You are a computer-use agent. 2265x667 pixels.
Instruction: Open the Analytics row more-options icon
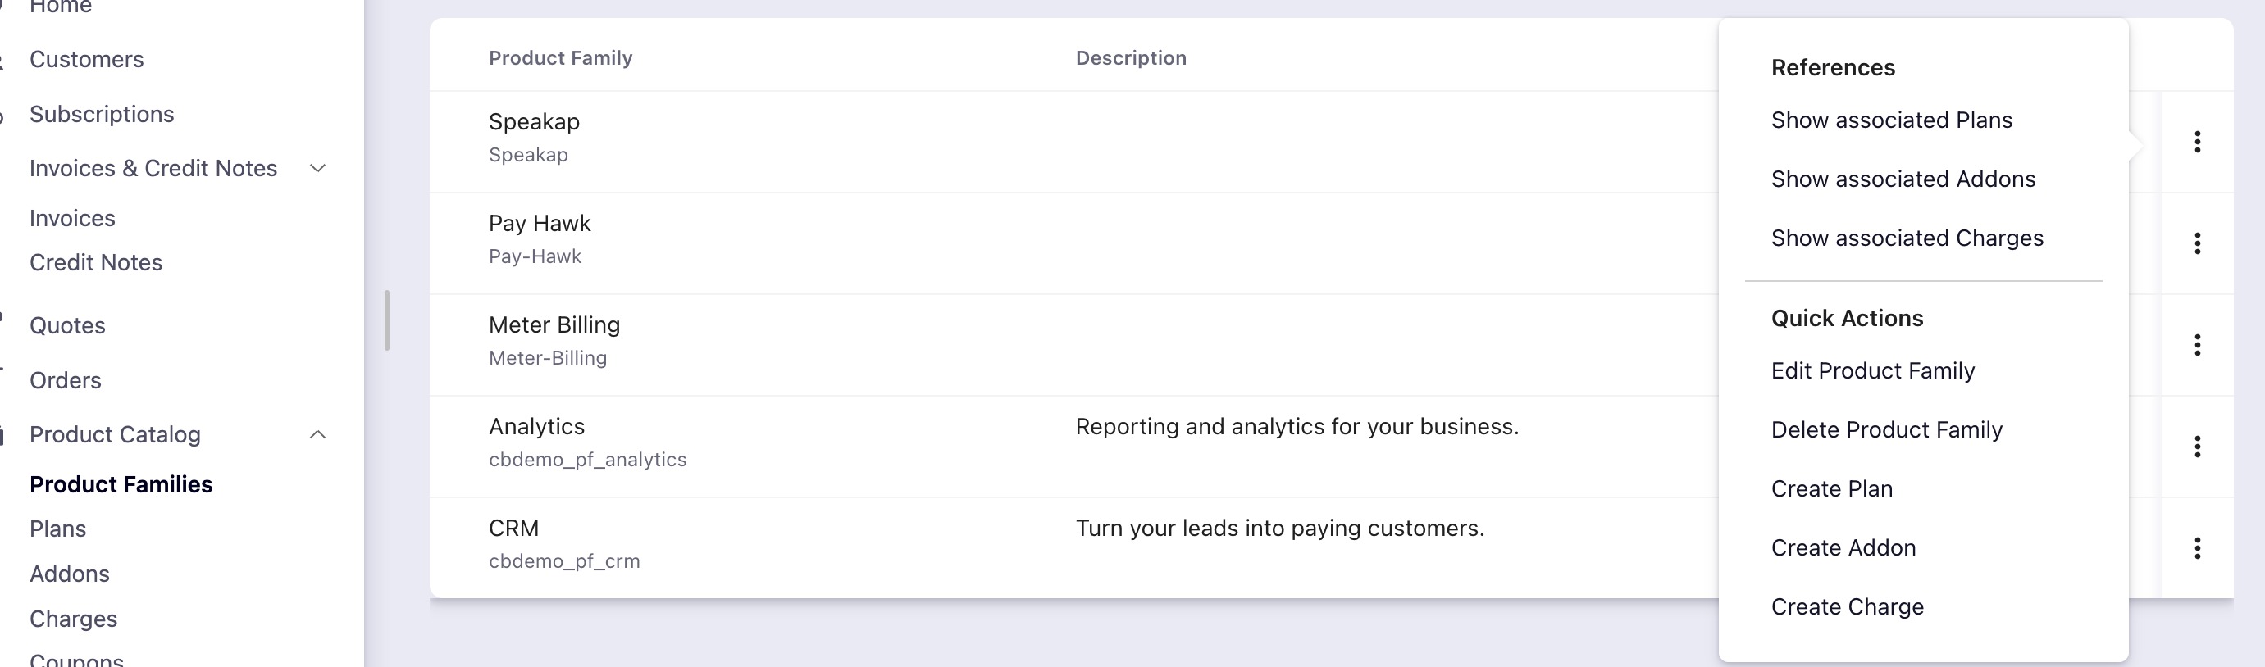(2196, 447)
